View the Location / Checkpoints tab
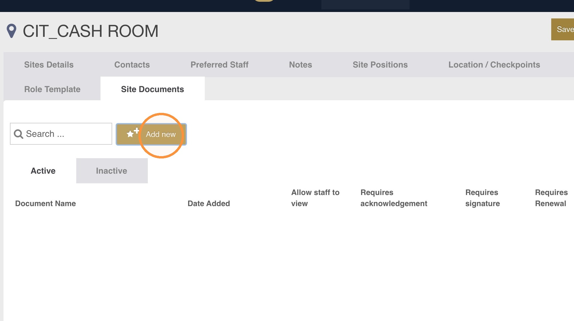This screenshot has width=574, height=321. (494, 65)
